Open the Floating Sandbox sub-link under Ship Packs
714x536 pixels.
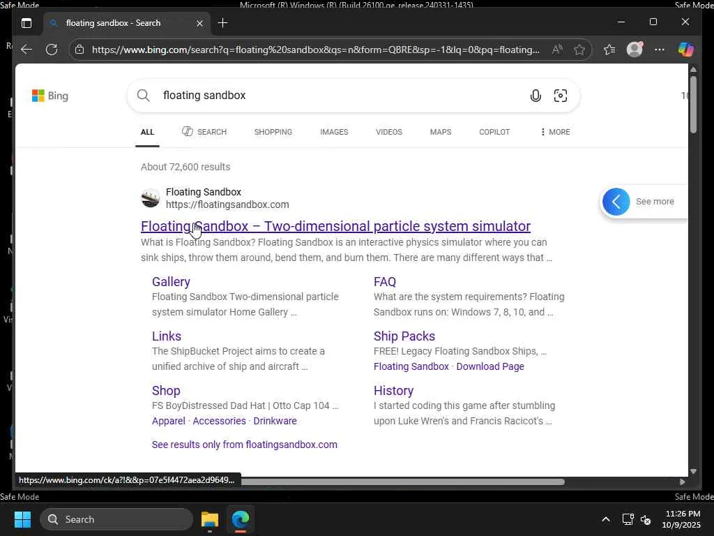411,366
